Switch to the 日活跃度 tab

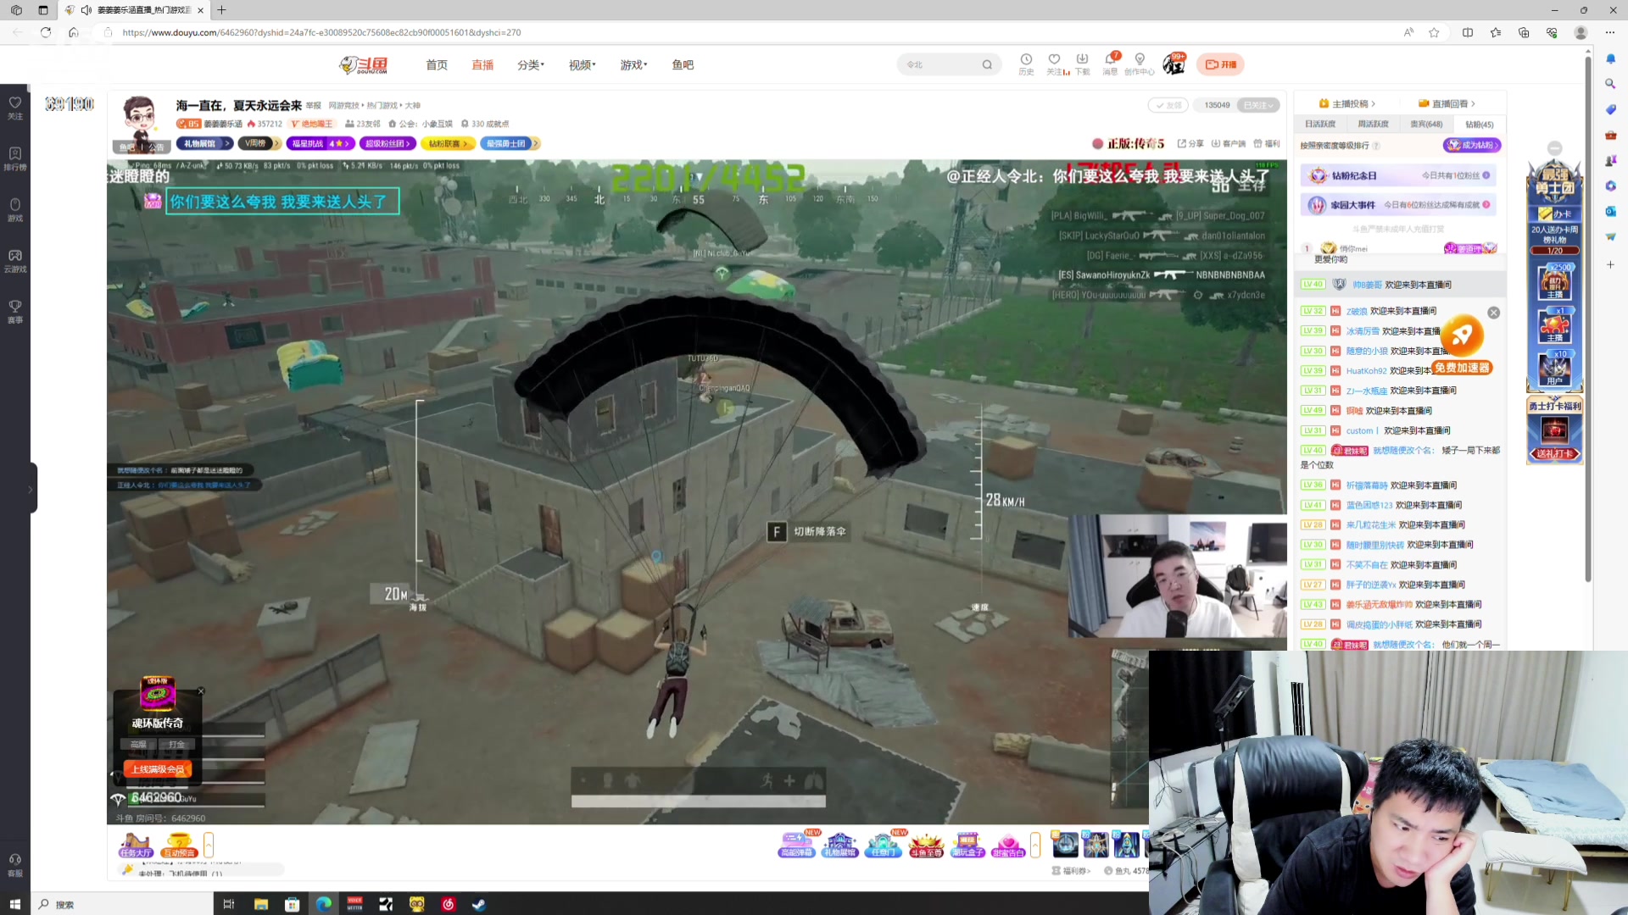click(1320, 124)
